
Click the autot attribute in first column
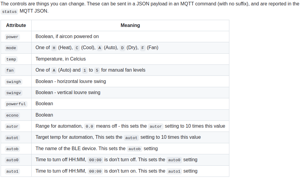12,138
